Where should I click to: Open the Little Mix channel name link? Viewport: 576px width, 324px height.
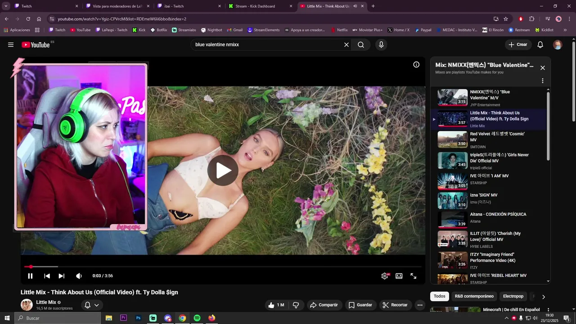point(46,302)
